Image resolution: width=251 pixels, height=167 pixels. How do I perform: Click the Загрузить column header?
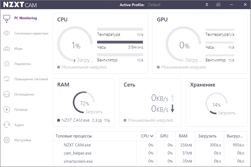pyautogui.click(x=207, y=136)
